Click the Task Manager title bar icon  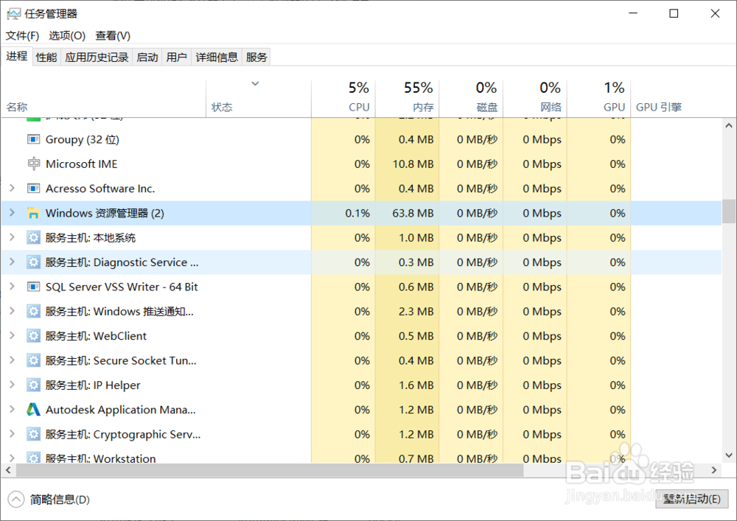point(13,14)
